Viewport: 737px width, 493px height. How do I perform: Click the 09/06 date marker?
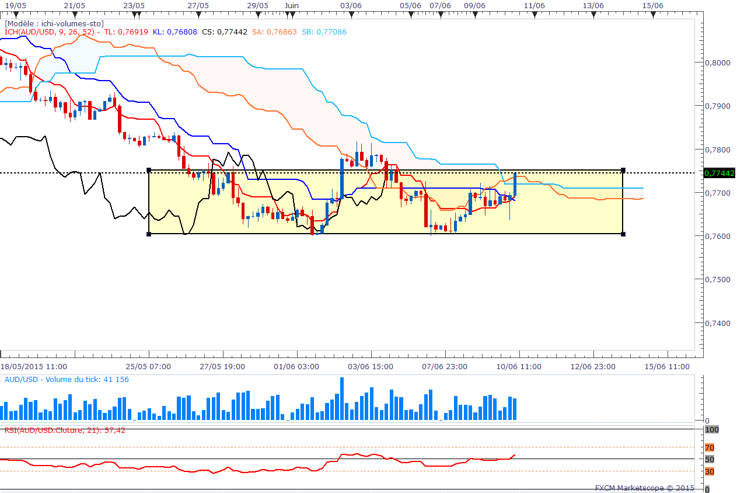pos(475,5)
